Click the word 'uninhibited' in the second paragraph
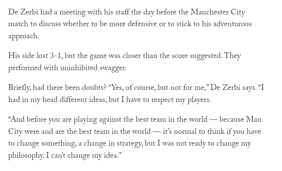Image resolution: width=282 pixels, height=171 pixels. click(x=79, y=68)
